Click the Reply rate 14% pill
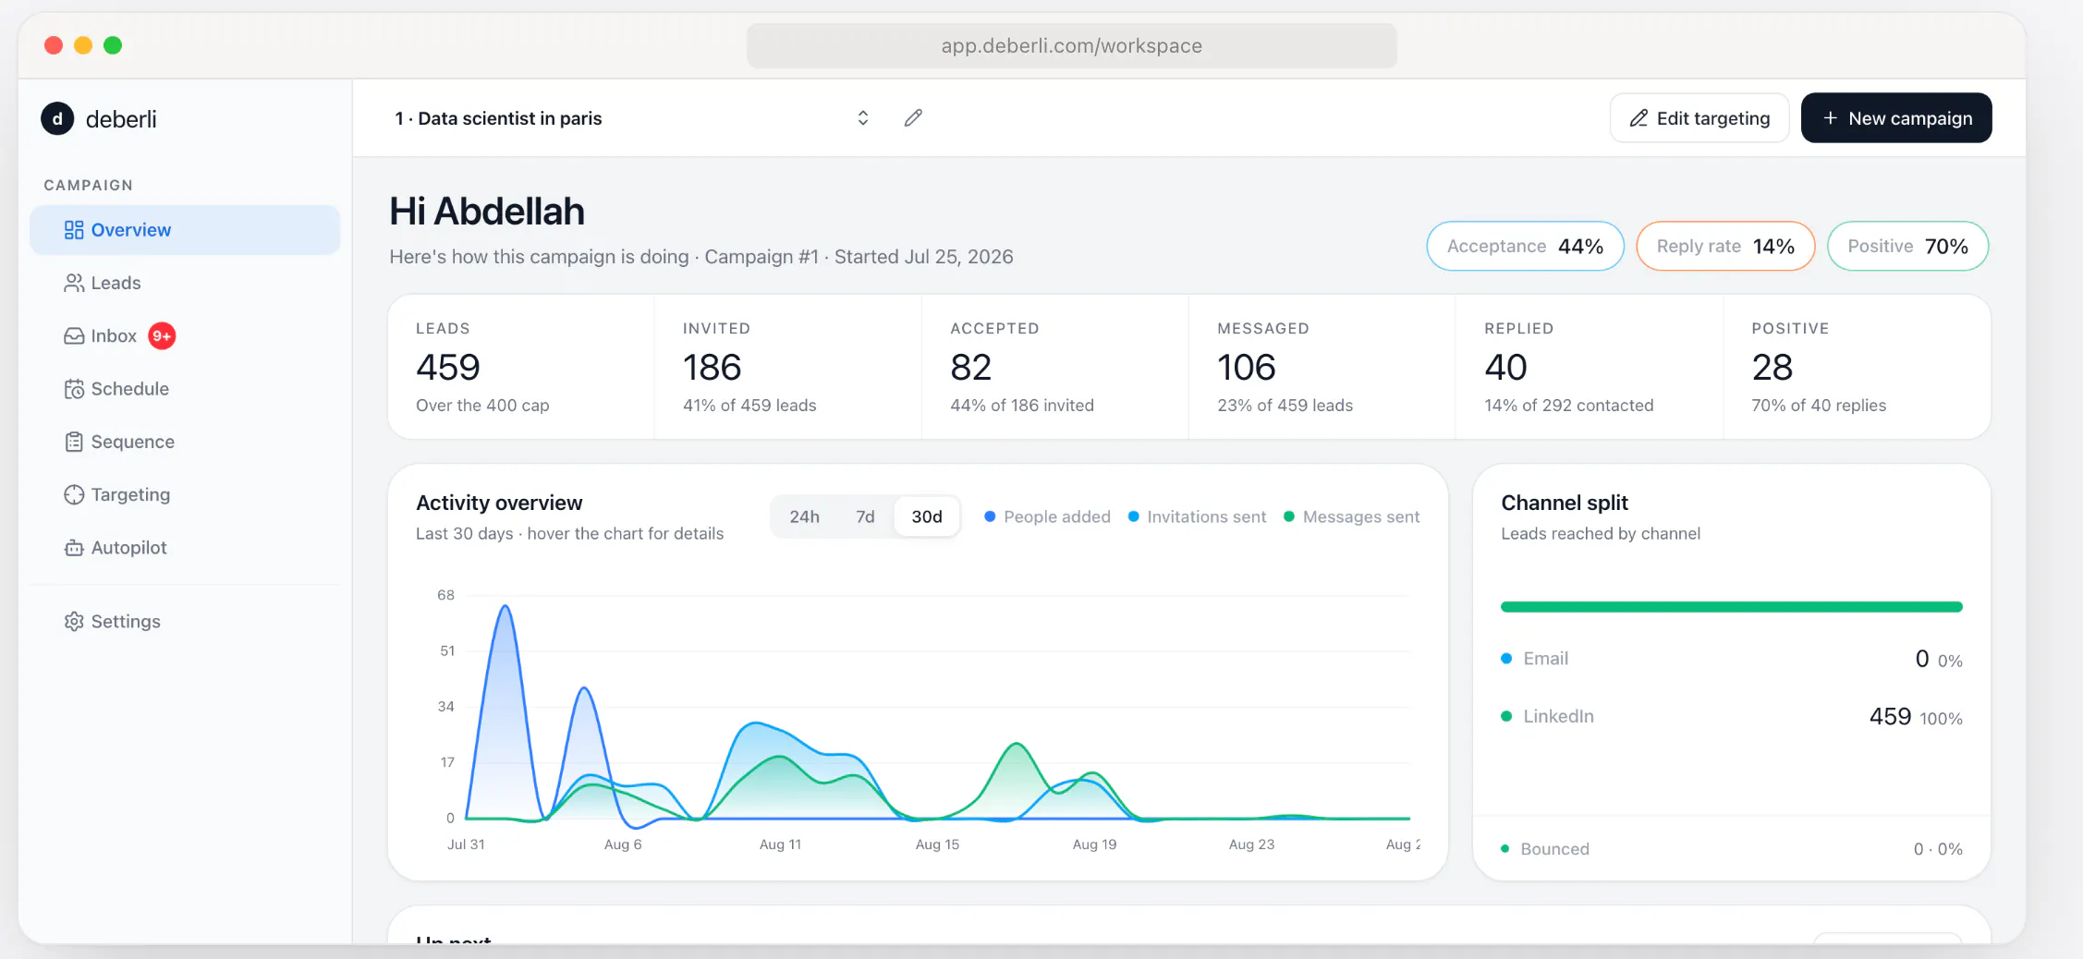Image resolution: width=2083 pixels, height=959 pixels. point(1725,247)
